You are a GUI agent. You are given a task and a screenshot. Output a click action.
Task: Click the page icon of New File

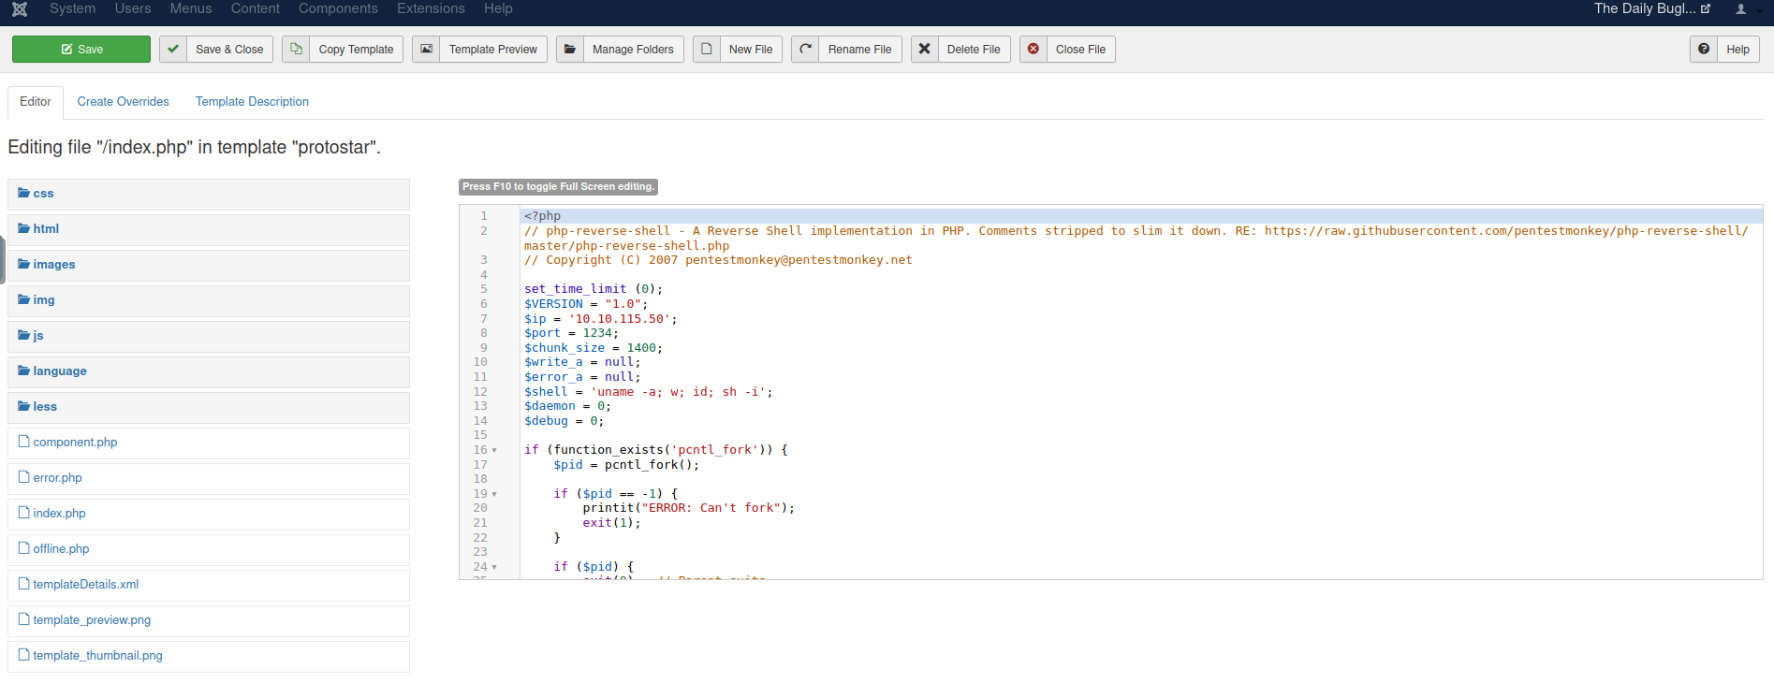[707, 49]
